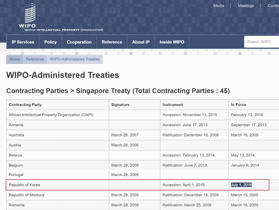This screenshot has height=210, width=279.
Task: Select African Intellectual Property Organization (OAPI)
Action: (51, 115)
